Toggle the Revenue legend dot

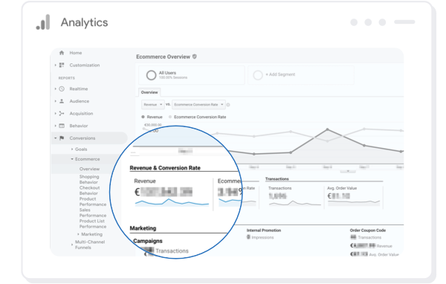(x=143, y=117)
